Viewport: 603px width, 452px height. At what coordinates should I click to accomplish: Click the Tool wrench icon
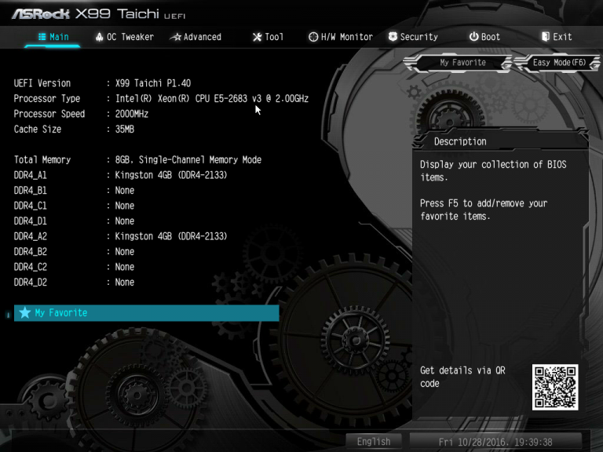click(257, 37)
